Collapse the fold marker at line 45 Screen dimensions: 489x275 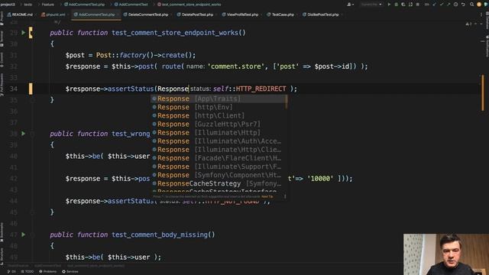(32, 212)
